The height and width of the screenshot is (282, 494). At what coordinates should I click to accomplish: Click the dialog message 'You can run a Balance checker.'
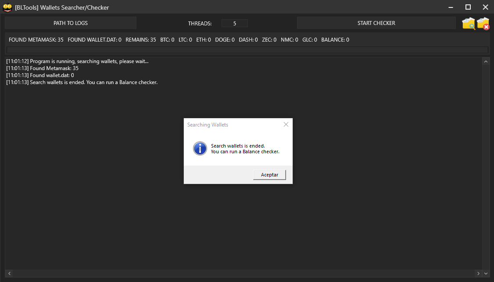[x=245, y=152]
